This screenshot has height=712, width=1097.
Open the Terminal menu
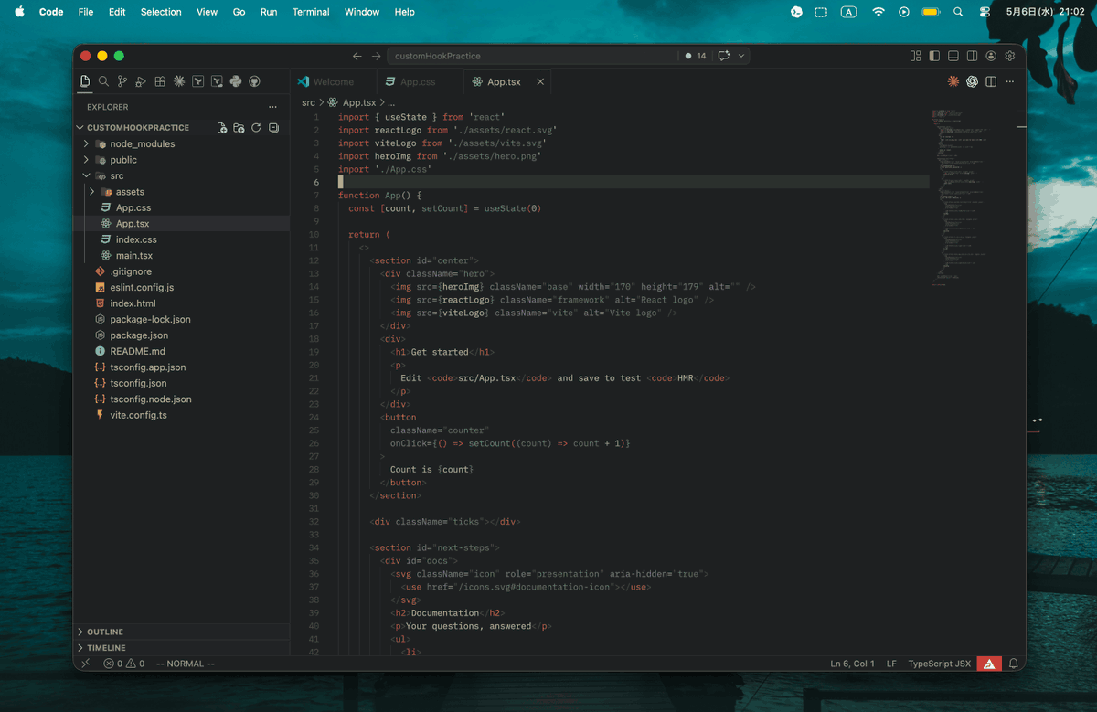[x=311, y=12]
